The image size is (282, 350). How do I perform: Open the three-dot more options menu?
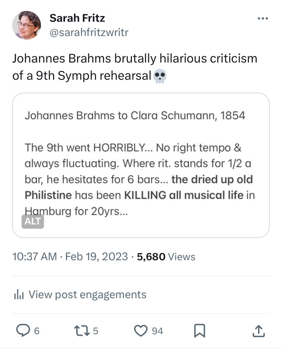pos(263,19)
